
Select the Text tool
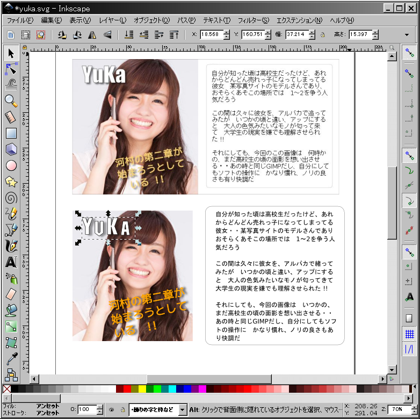(11, 262)
